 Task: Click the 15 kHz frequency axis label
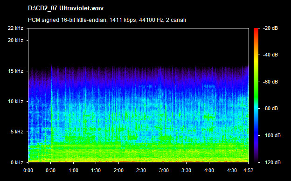[x=16, y=71]
